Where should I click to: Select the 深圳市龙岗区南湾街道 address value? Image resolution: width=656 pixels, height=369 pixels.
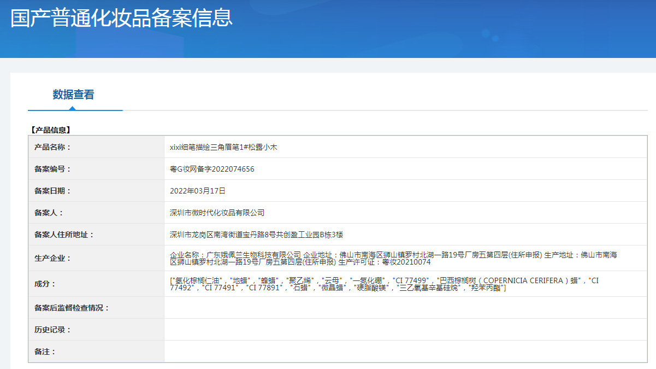[256, 235]
